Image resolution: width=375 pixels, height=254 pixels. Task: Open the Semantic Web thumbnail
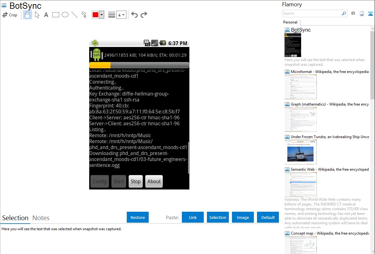pyautogui.click(x=301, y=184)
